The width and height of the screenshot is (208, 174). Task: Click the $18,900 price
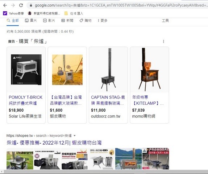tap(16, 110)
